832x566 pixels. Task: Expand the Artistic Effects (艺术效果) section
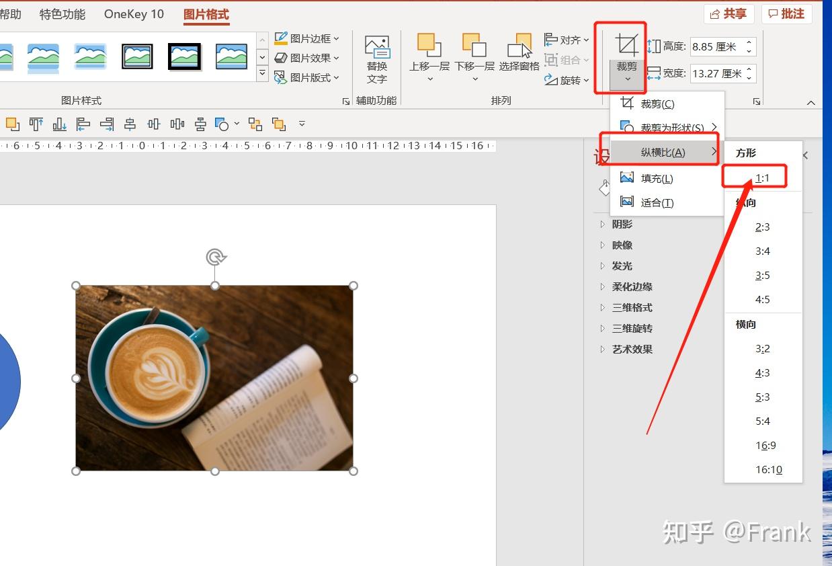tap(632, 349)
